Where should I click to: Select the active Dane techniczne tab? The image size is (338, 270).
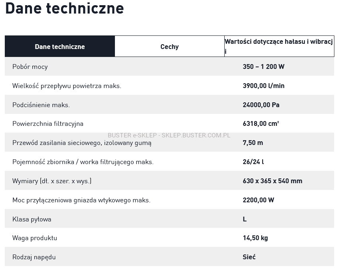pos(60,47)
